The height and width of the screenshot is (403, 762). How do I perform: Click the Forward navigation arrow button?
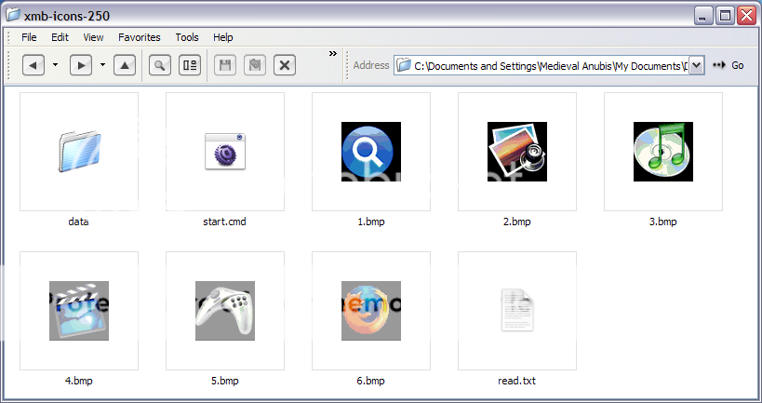(x=81, y=65)
